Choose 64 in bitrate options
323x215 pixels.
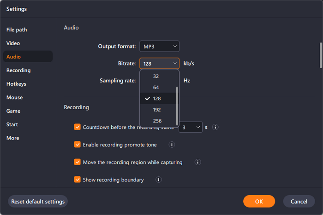pos(156,87)
